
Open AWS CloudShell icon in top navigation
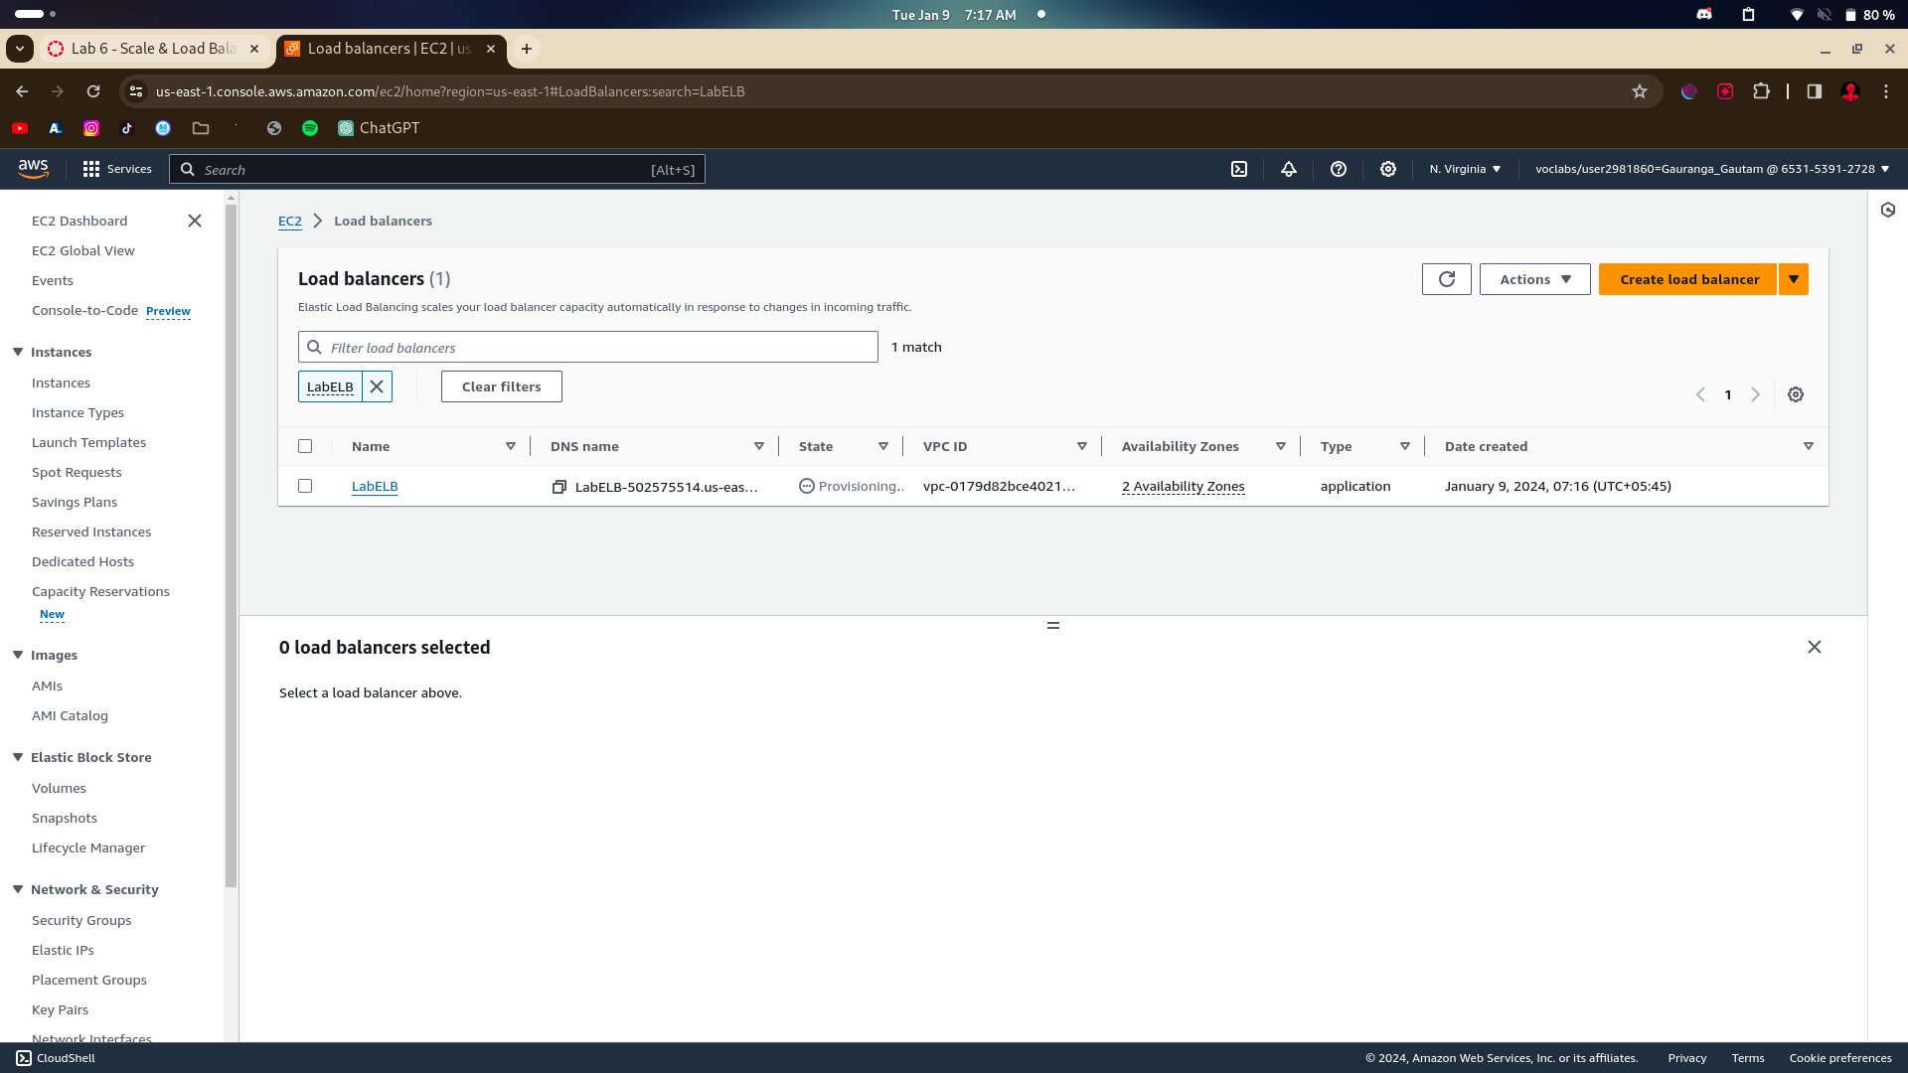pyautogui.click(x=1239, y=169)
